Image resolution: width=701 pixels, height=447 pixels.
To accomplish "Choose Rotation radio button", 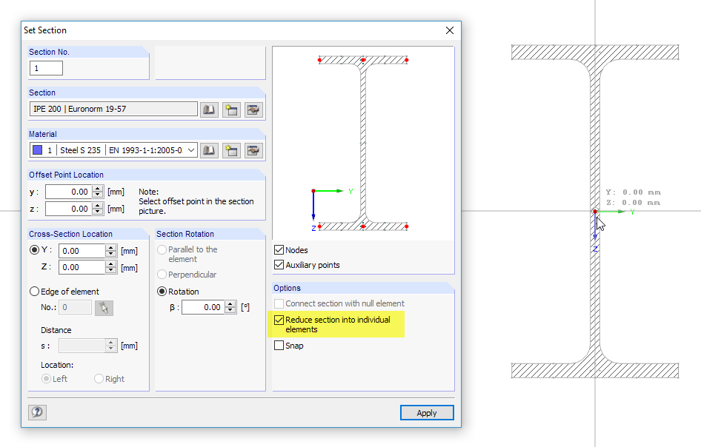I will pos(162,292).
